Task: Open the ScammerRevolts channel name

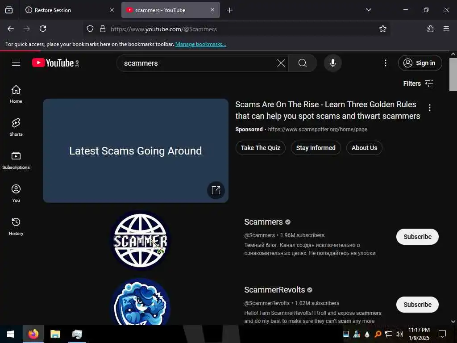Action: [274, 289]
